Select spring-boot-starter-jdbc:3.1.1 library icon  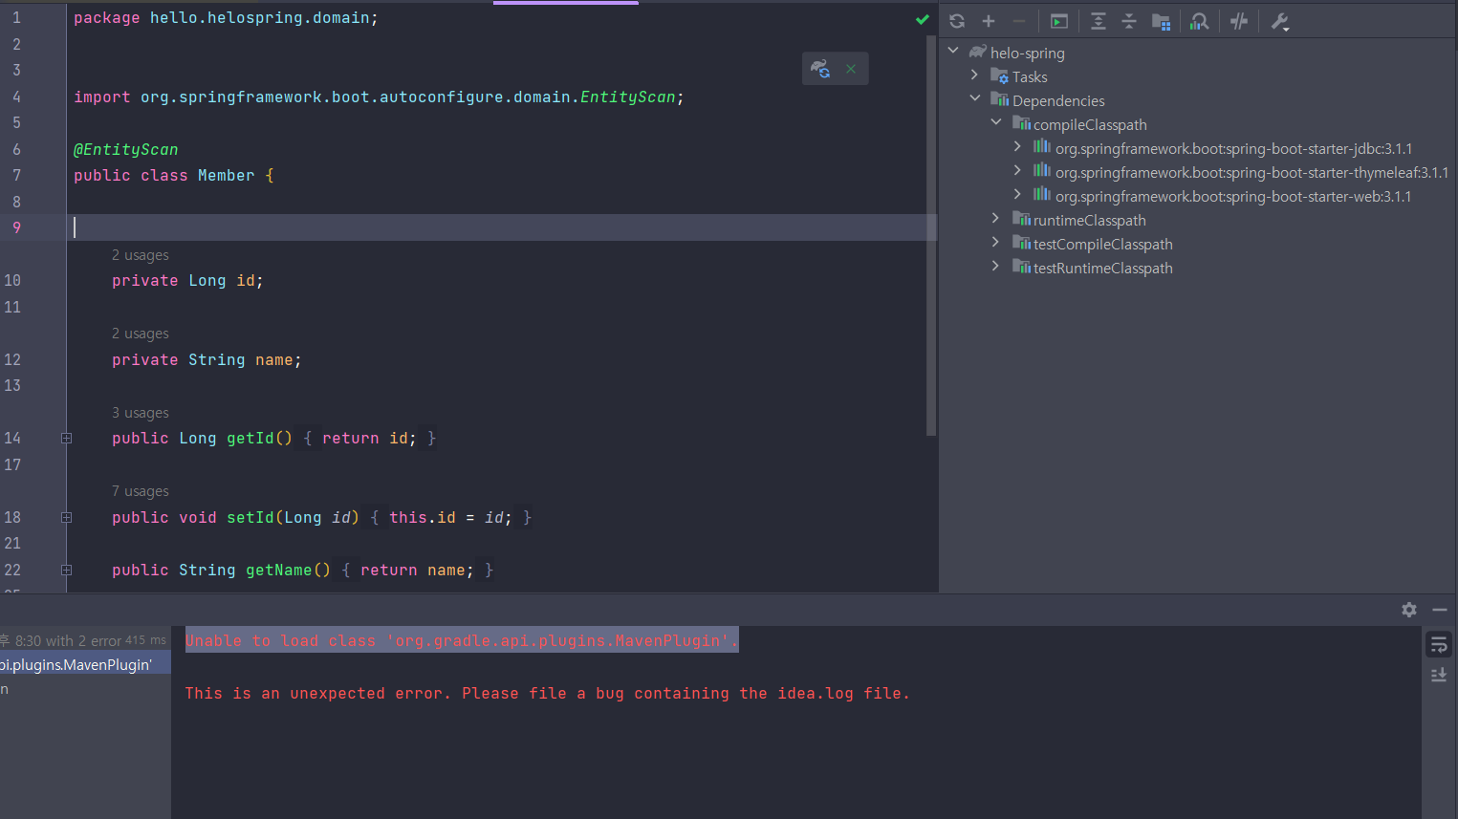[1042, 146]
